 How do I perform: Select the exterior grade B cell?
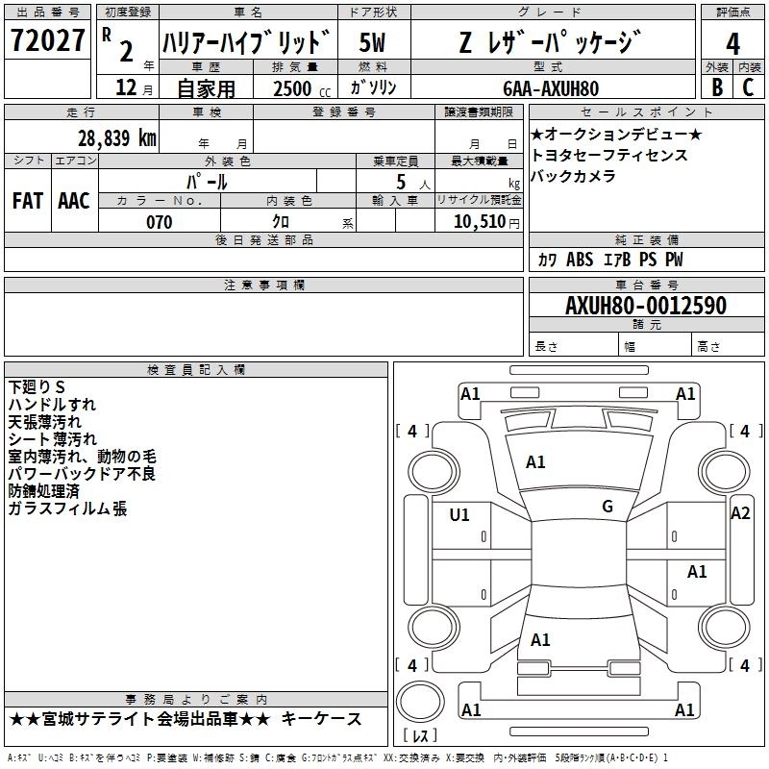tap(716, 87)
